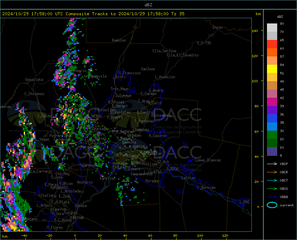Select the orange 57–60 dBZ swatch
The width and height of the screenshot is (297, 240).
coord(272,52)
